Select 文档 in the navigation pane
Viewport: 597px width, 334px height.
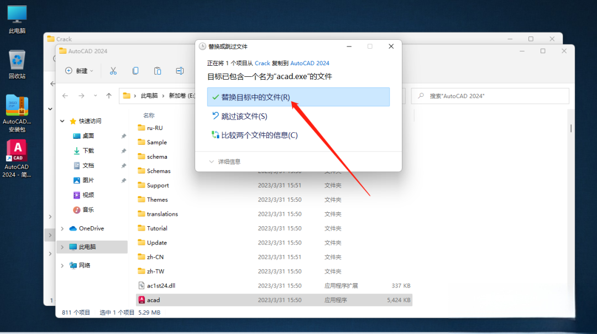[88, 166]
